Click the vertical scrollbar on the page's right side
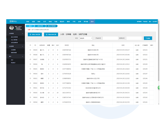 [x=159, y=50]
